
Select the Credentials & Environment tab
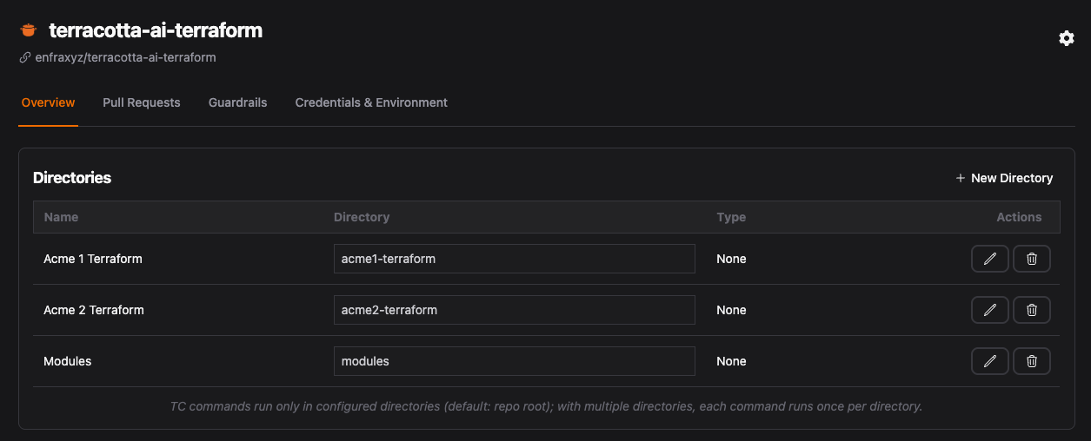pyautogui.click(x=371, y=102)
